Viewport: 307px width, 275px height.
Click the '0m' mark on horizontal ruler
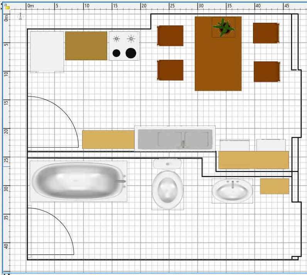[30, 6]
